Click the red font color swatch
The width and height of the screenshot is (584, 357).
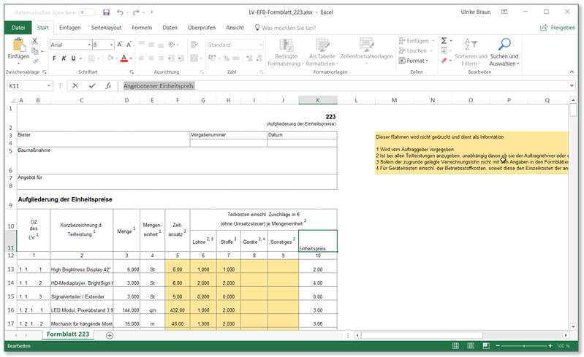pos(124,59)
